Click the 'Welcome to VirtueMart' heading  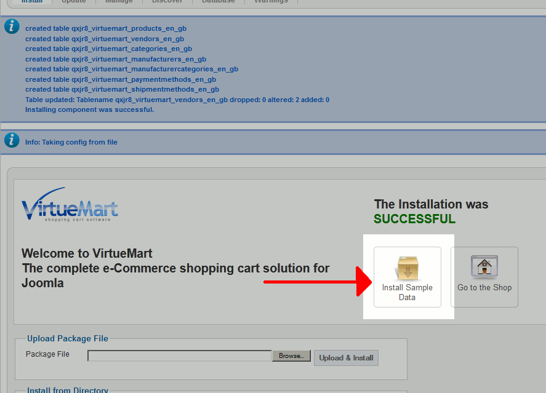click(87, 253)
